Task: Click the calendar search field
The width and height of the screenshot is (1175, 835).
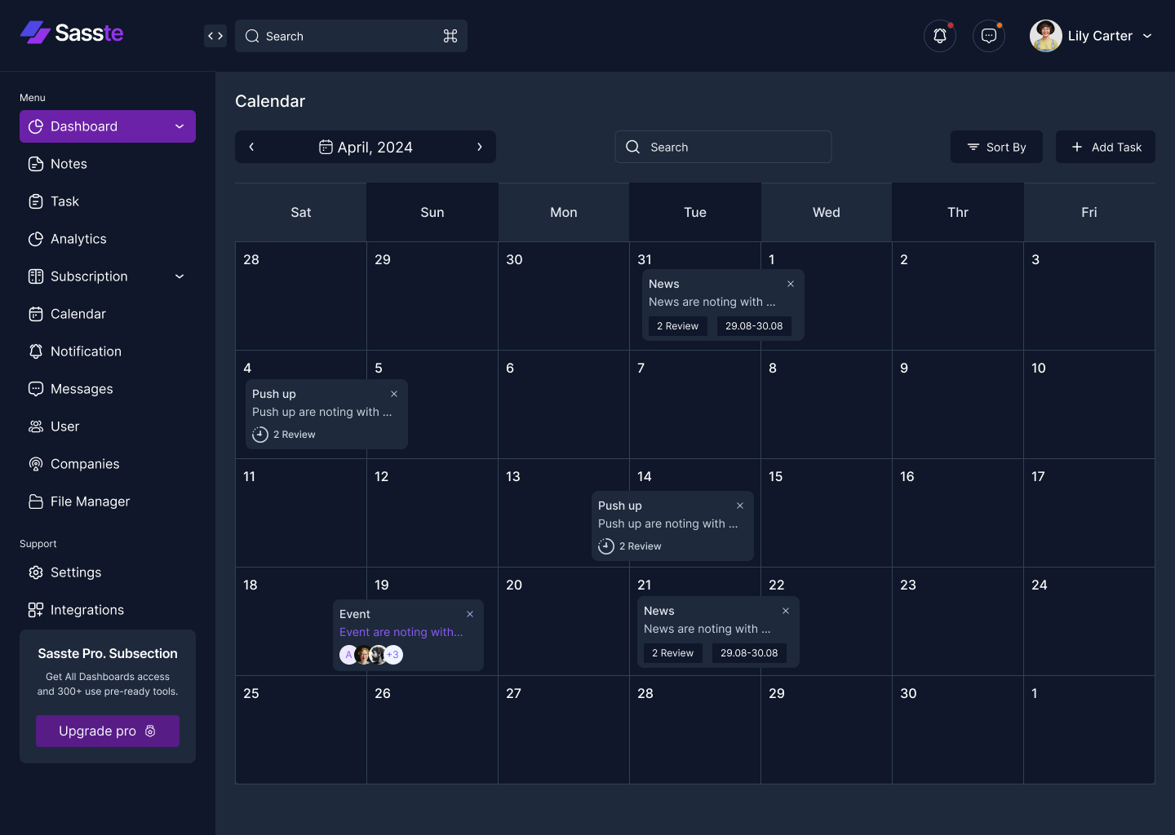Action: click(x=723, y=147)
